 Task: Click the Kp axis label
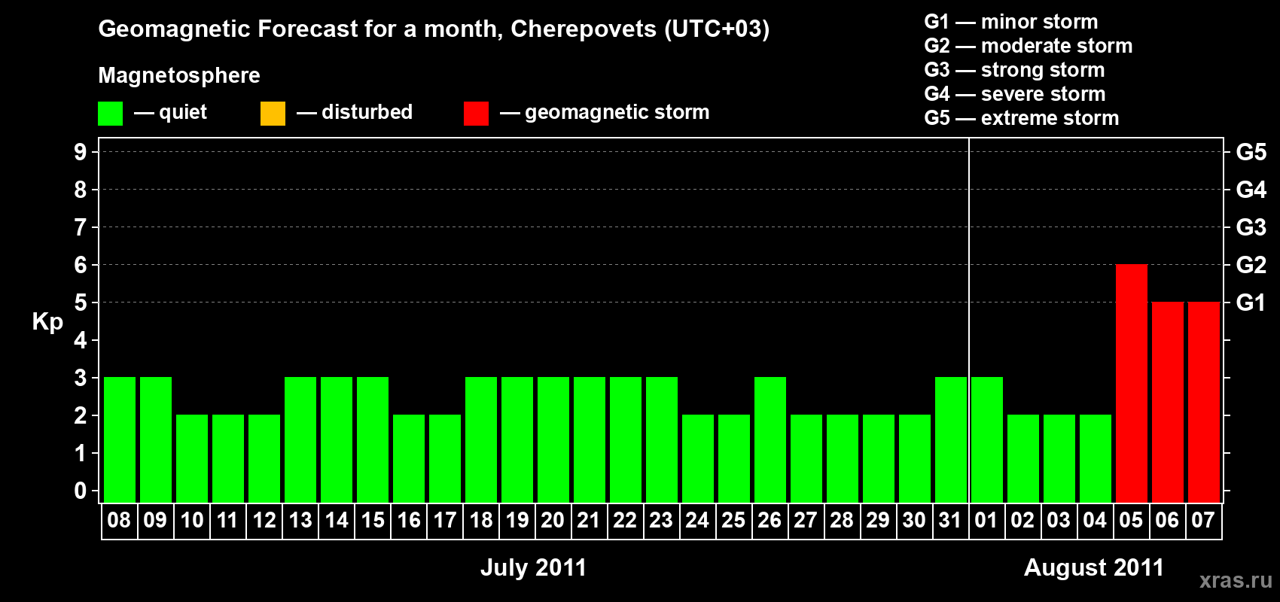[x=47, y=321]
